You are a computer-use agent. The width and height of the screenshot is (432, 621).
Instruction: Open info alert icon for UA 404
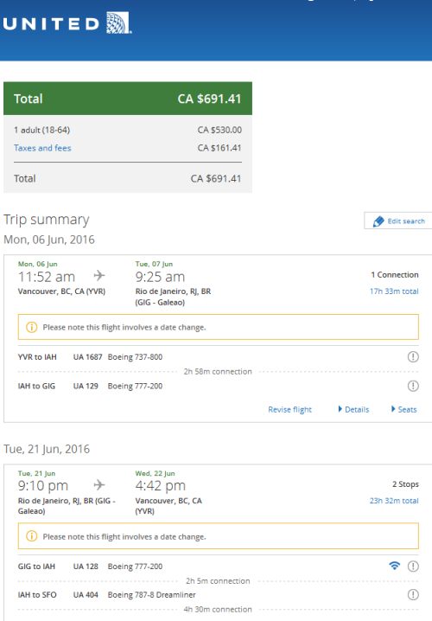pos(413,594)
